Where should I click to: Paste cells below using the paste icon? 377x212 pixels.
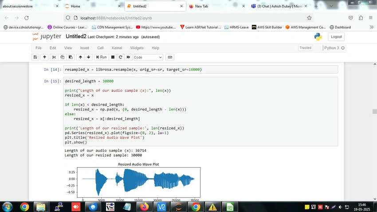click(71, 57)
